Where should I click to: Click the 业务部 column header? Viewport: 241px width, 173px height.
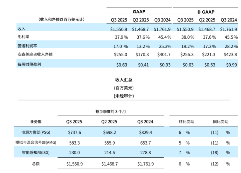click(36, 122)
